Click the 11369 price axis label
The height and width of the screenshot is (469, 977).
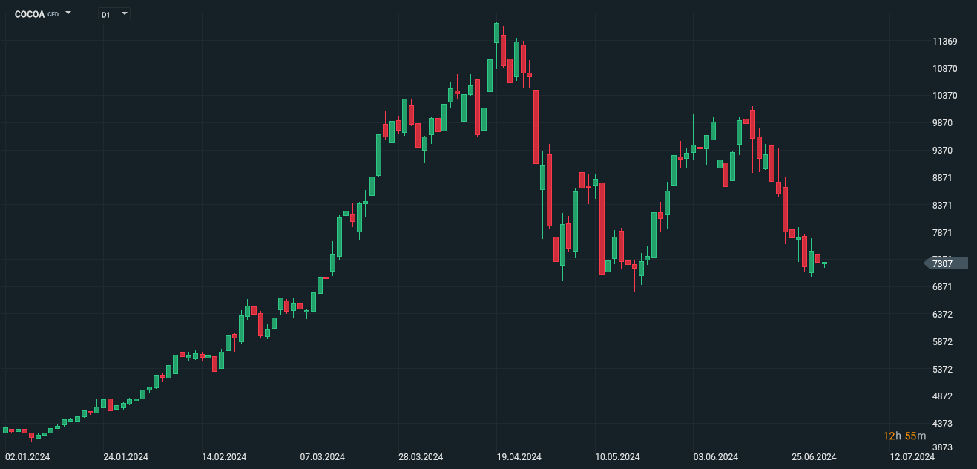coord(944,42)
